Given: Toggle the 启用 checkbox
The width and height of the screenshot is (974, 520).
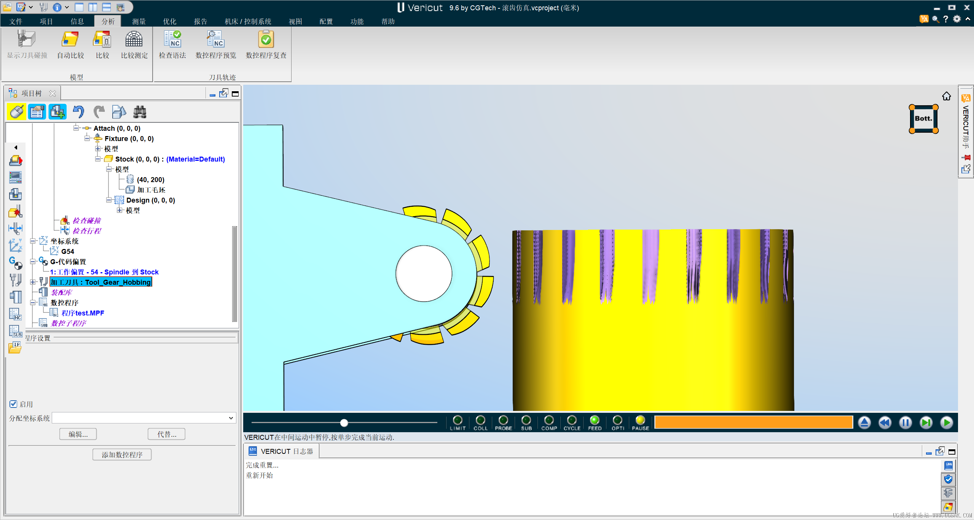Looking at the screenshot, I should tap(13, 404).
